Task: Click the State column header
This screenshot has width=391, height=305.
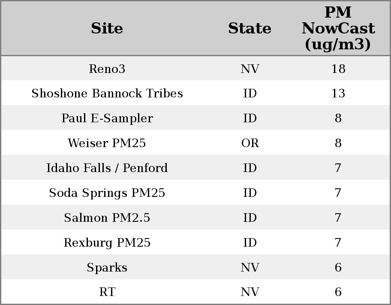Action: 250,29
